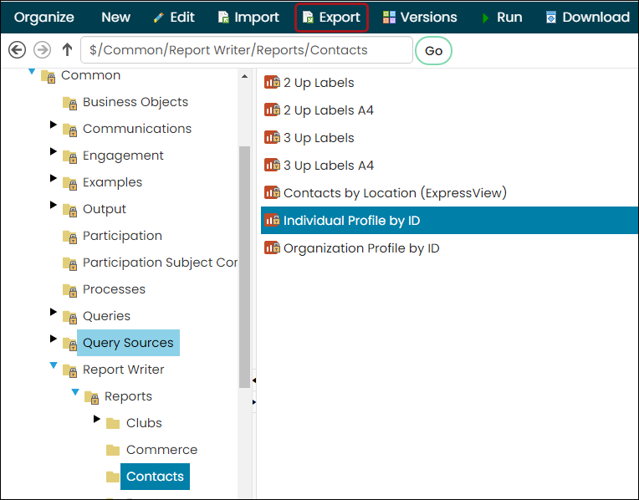Click the Engagement locked folder icon
This screenshot has width=639, height=500.
(x=70, y=156)
